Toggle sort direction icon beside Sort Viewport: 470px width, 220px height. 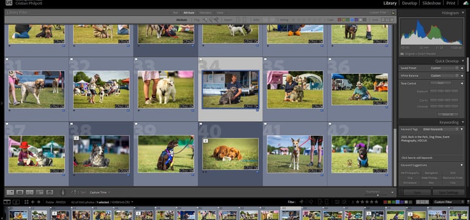pyautogui.click(x=75, y=192)
